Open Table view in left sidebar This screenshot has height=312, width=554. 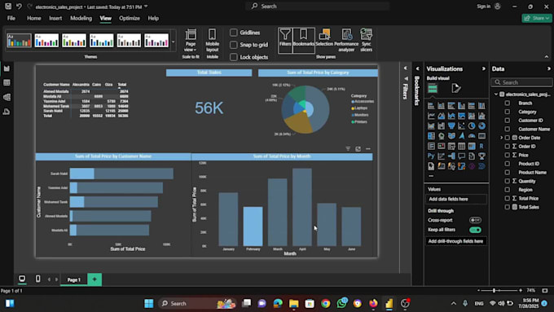7,82
